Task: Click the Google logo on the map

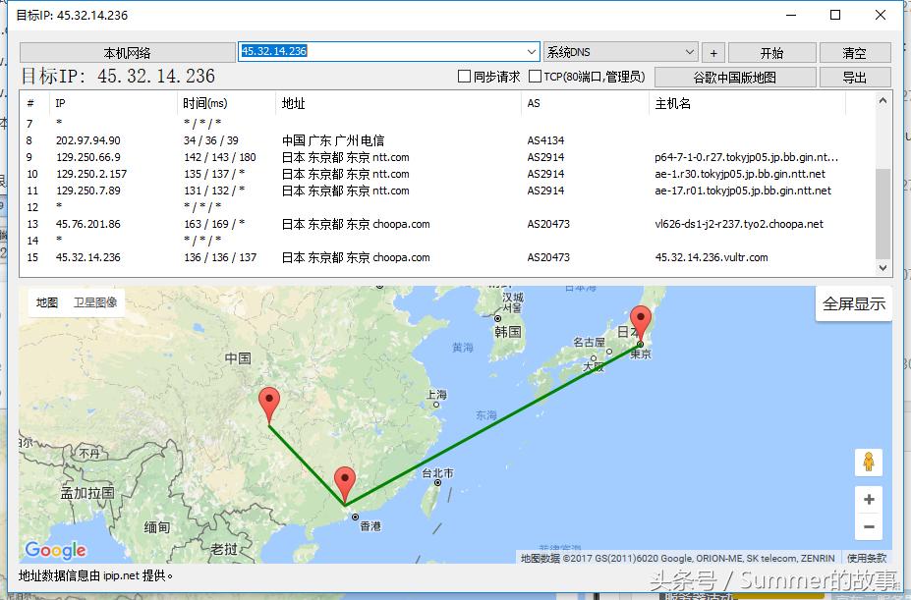Action: [x=54, y=550]
